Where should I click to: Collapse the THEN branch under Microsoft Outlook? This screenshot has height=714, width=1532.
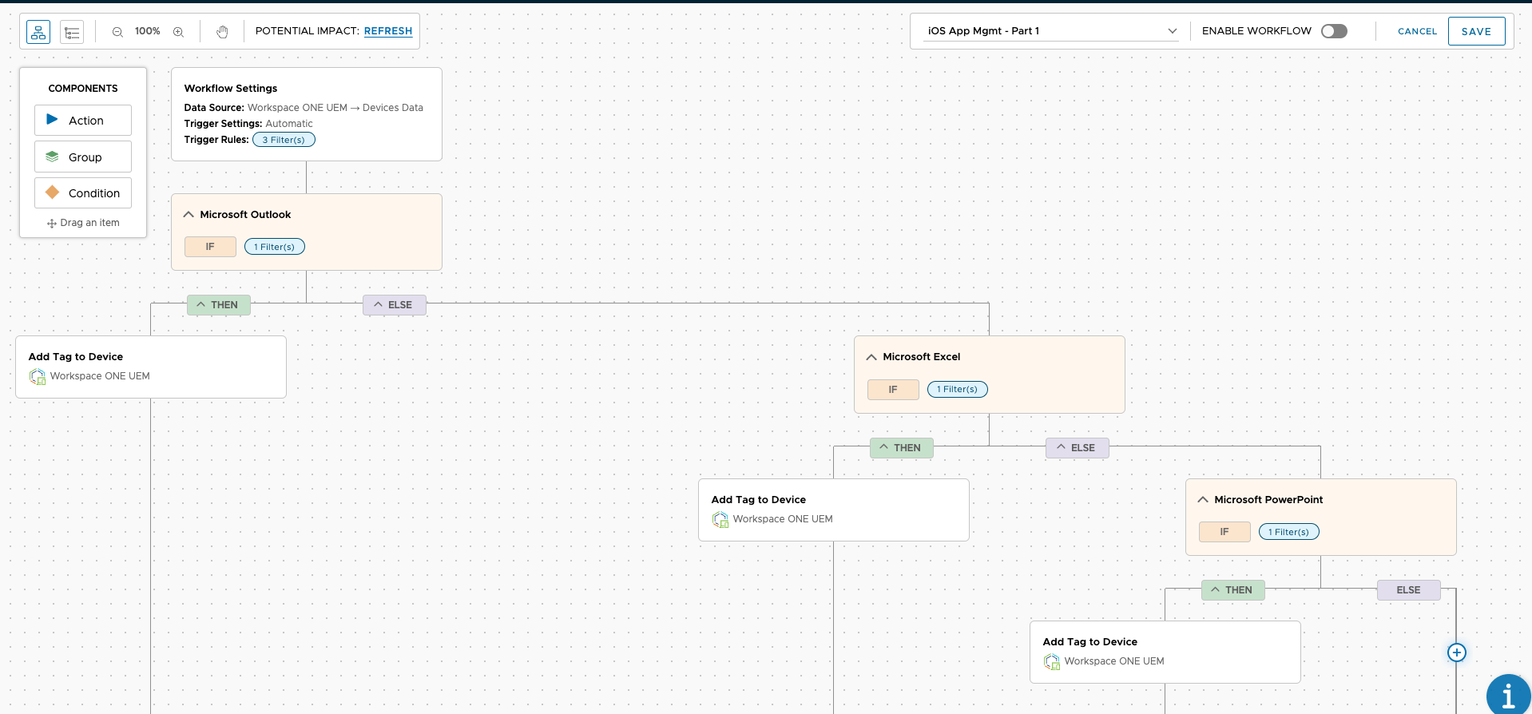(x=219, y=305)
